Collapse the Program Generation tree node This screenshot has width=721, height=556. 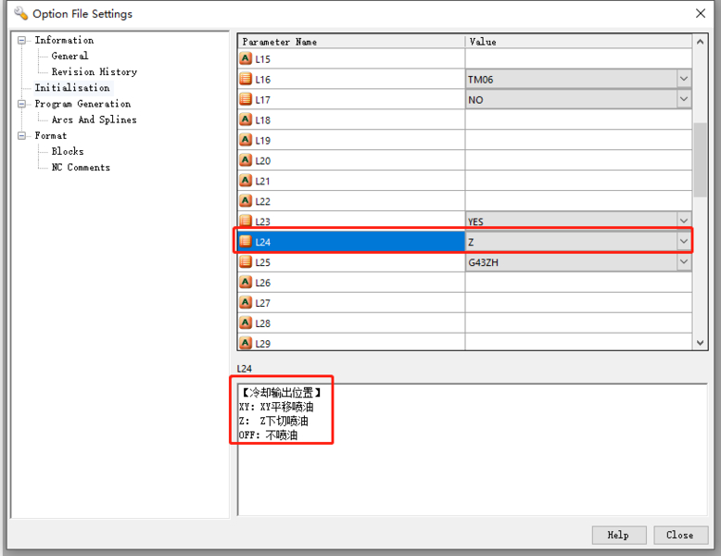tap(22, 104)
